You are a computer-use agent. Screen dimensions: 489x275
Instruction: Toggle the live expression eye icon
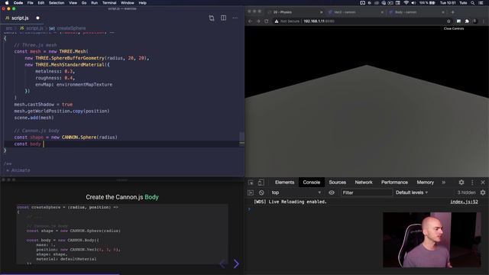tap(332, 192)
